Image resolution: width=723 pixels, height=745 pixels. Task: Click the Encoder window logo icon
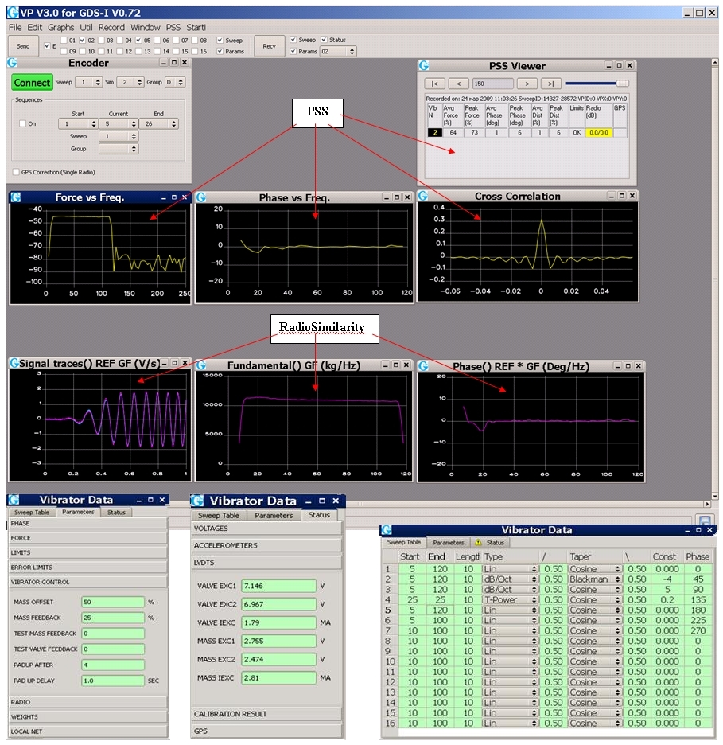pos(12,63)
